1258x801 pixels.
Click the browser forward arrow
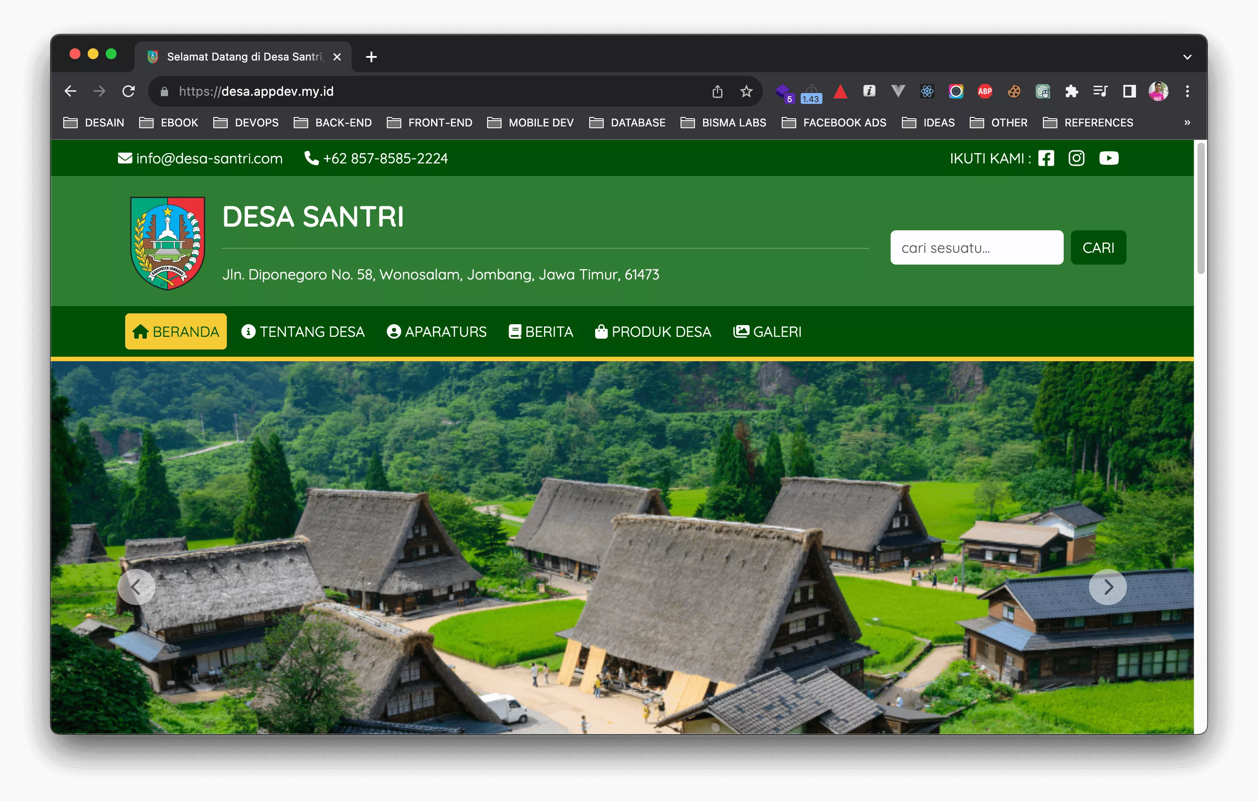click(99, 91)
